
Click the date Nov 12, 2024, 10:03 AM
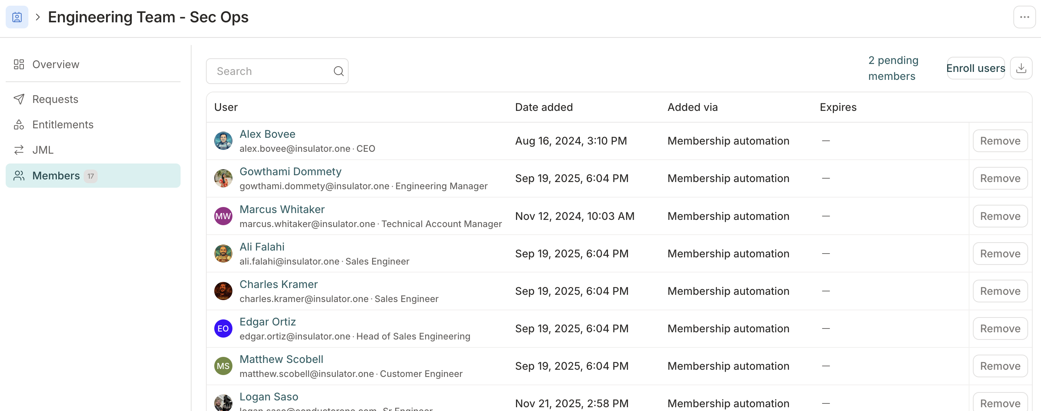[x=574, y=216]
